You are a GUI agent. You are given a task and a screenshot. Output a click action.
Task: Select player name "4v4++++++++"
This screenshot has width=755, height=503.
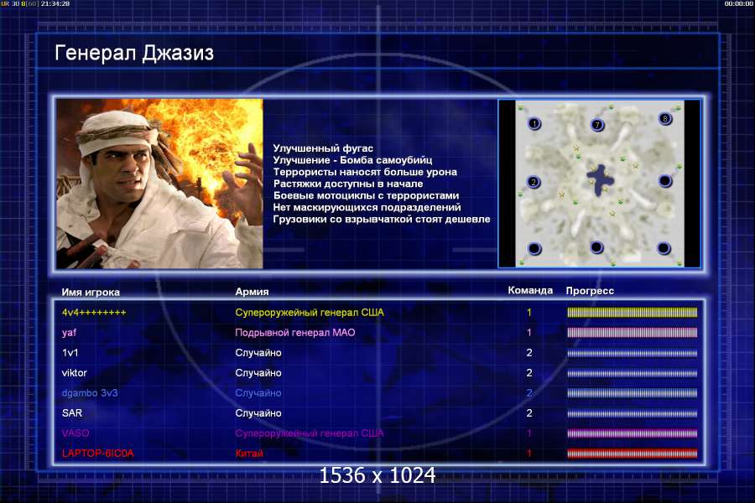coord(94,313)
